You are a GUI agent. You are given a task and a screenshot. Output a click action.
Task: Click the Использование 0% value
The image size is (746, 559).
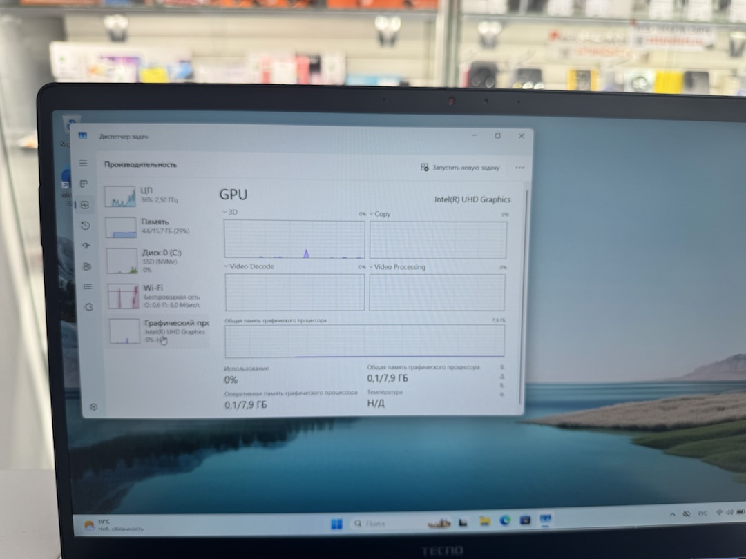tap(231, 380)
